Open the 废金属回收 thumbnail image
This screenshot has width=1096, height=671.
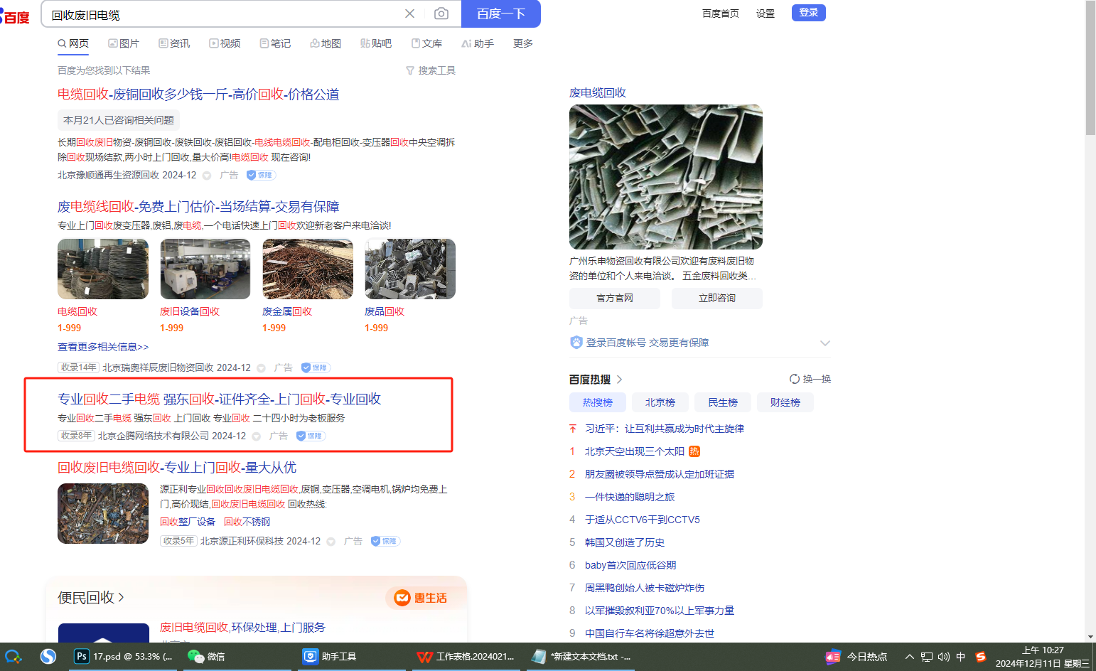[308, 269]
